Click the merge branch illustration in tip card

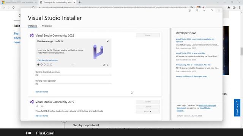coord(98,52)
